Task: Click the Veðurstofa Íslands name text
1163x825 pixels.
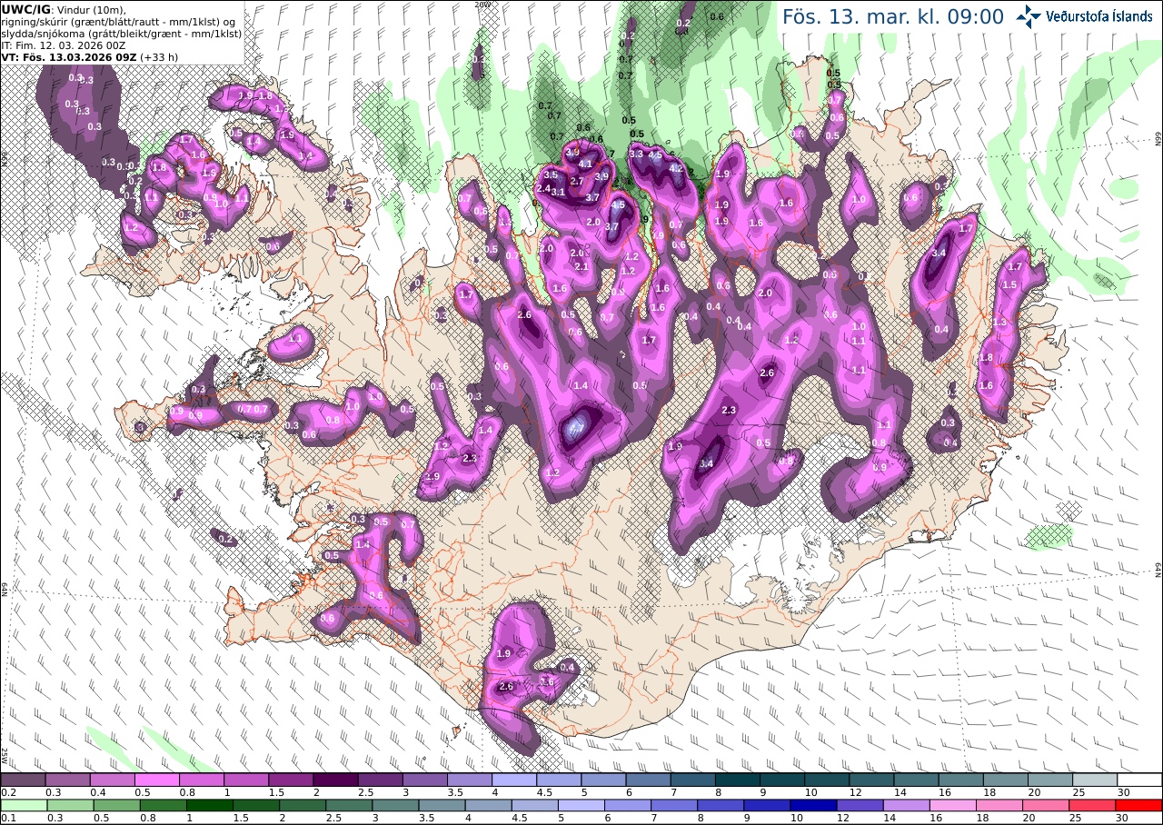Action: pyautogui.click(x=1099, y=16)
